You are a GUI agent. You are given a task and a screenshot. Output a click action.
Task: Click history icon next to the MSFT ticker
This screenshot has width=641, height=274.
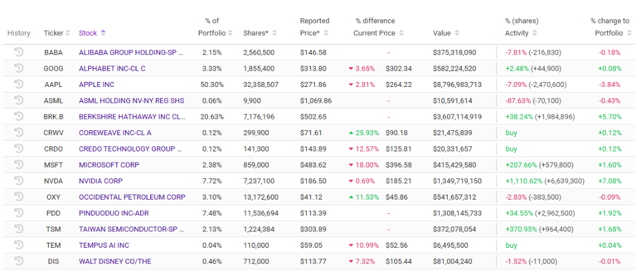(x=19, y=164)
